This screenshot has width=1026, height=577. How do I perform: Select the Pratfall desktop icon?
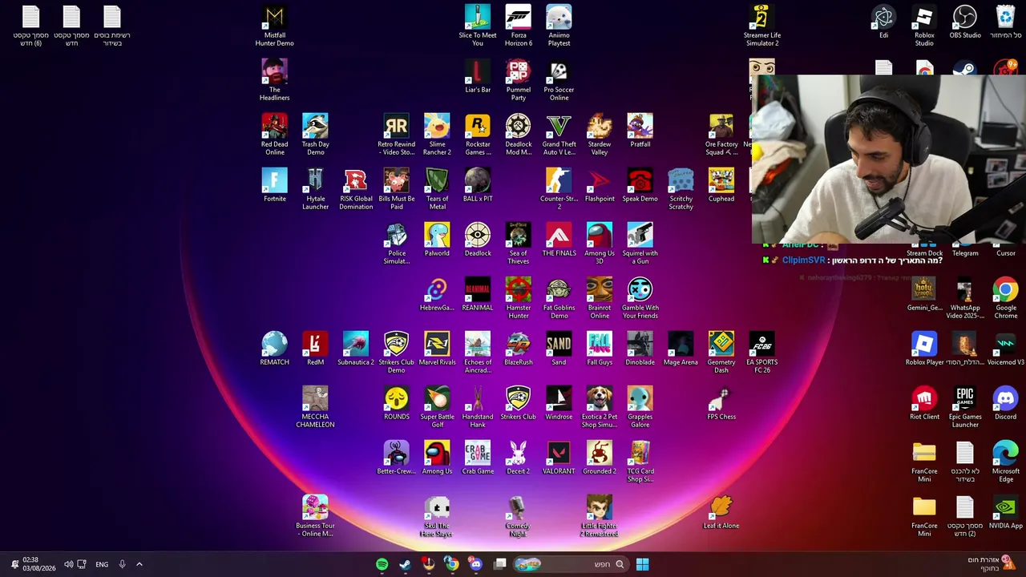pyautogui.click(x=640, y=131)
